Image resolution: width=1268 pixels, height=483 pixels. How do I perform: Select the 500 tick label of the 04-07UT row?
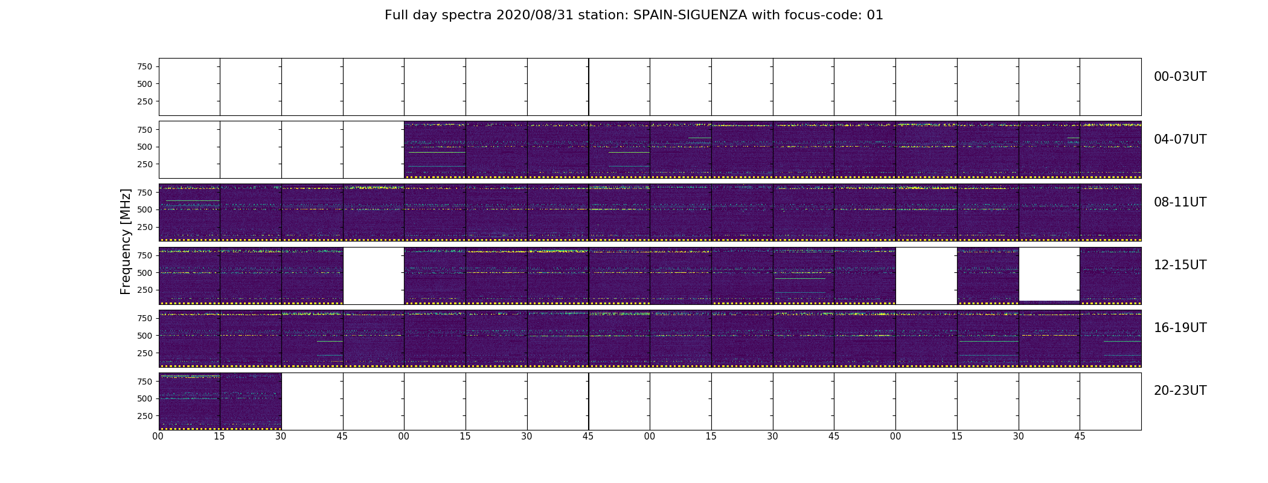[x=145, y=147]
